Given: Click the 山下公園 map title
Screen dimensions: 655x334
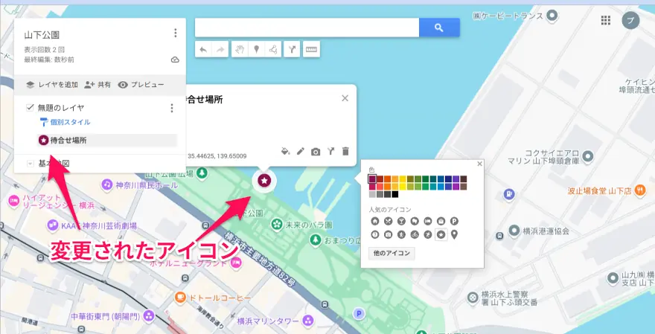Looking at the screenshot, I should click(42, 35).
